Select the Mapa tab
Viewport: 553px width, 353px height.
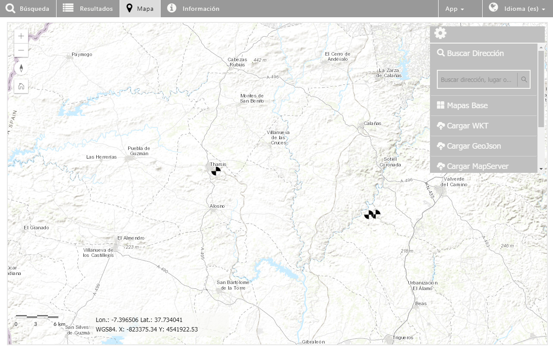pos(140,9)
